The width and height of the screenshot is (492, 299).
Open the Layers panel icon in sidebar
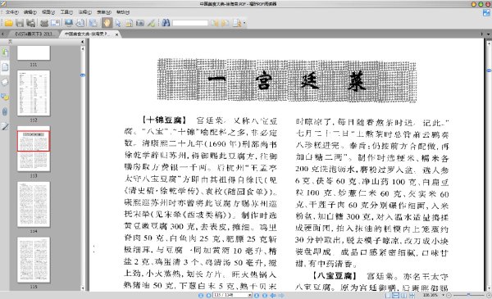coord(5,82)
